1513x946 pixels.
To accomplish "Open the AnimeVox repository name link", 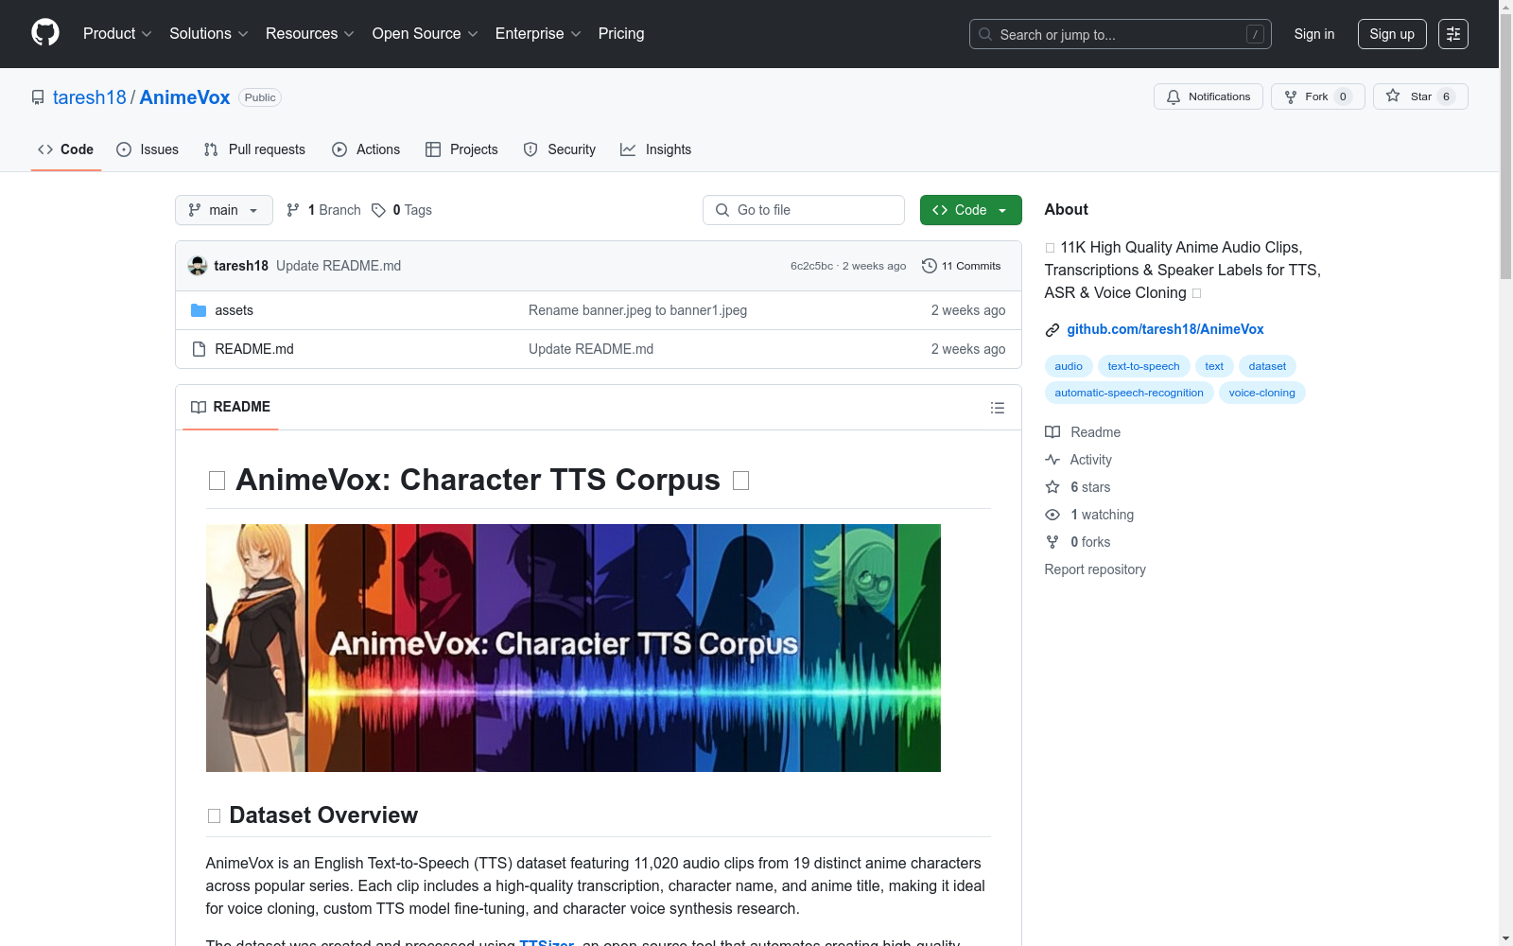I will [184, 97].
